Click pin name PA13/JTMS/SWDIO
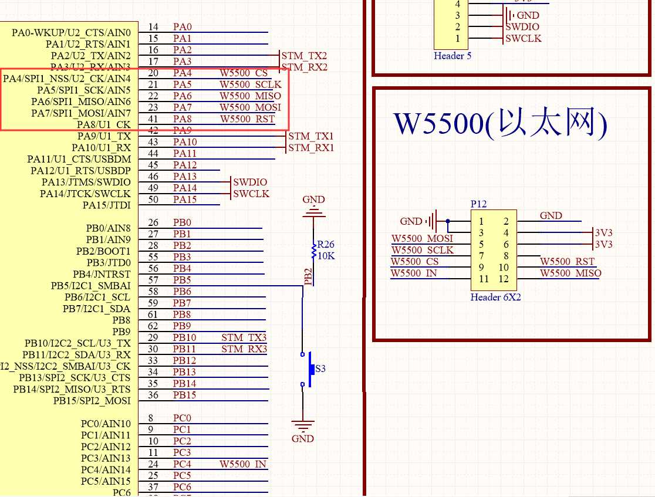 click(86, 182)
